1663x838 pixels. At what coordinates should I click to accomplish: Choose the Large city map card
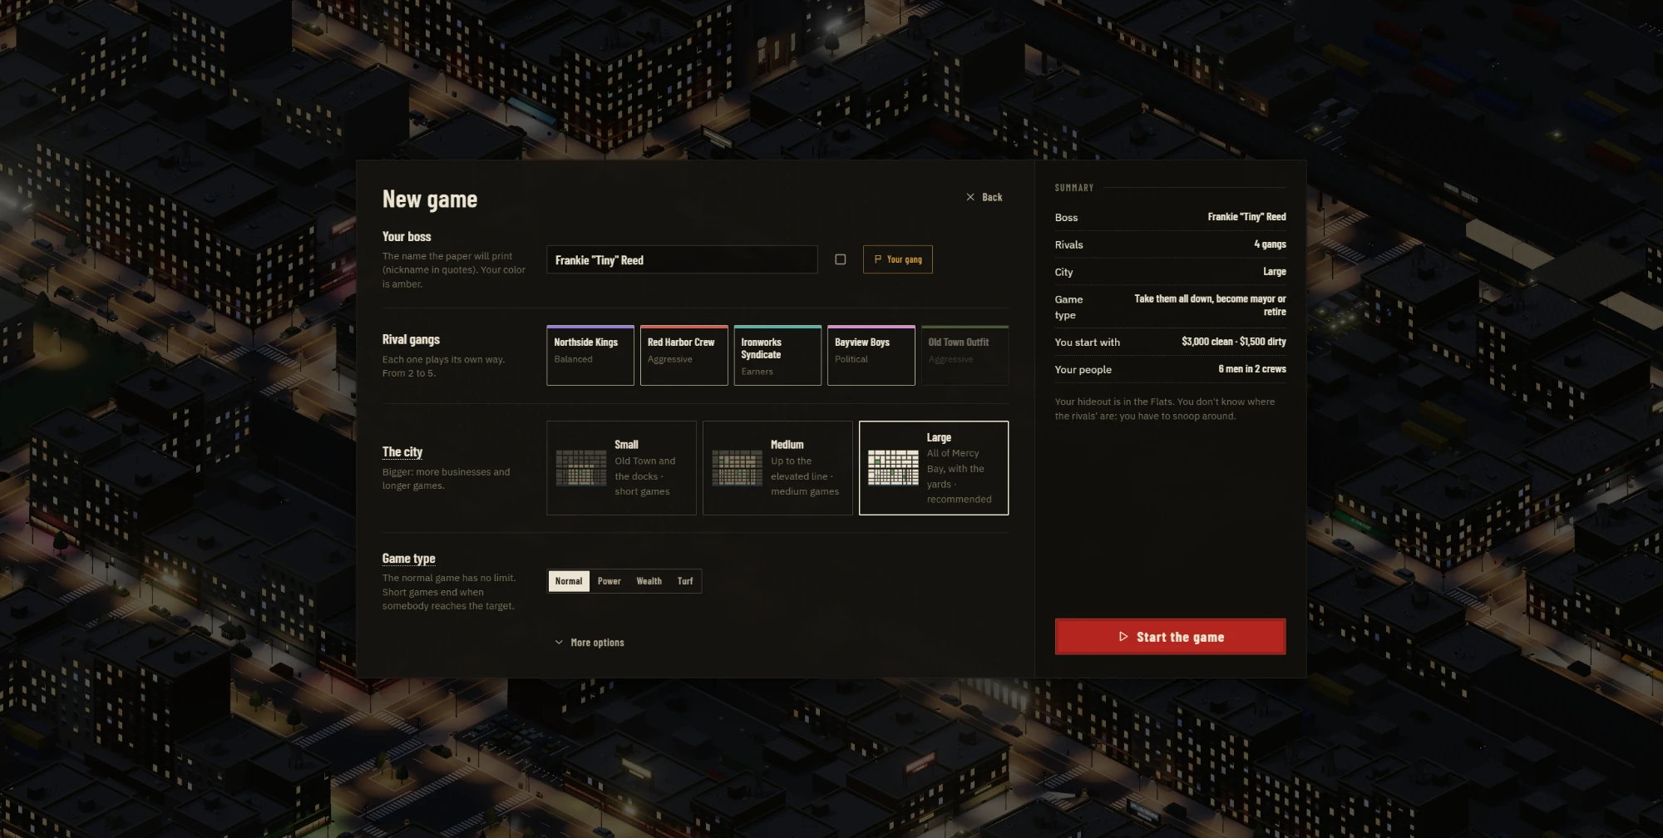[934, 468]
